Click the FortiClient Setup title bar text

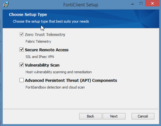tap(80, 5)
